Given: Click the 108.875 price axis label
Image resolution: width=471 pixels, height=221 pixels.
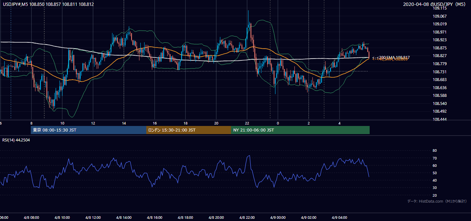Looking at the screenshot, I should coord(440,48).
